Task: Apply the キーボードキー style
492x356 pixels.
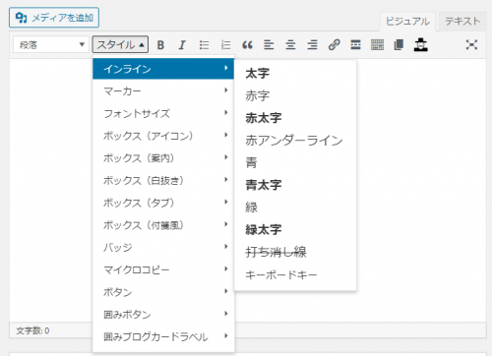Action: click(x=295, y=274)
